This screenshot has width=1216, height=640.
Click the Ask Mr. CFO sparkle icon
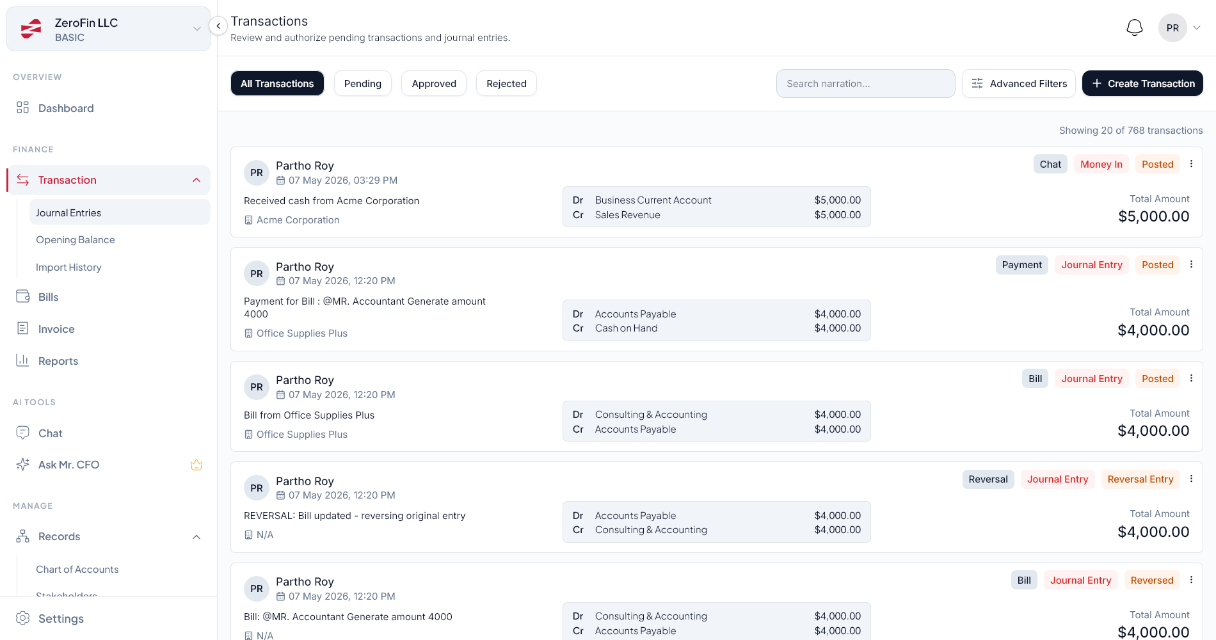tap(23, 465)
